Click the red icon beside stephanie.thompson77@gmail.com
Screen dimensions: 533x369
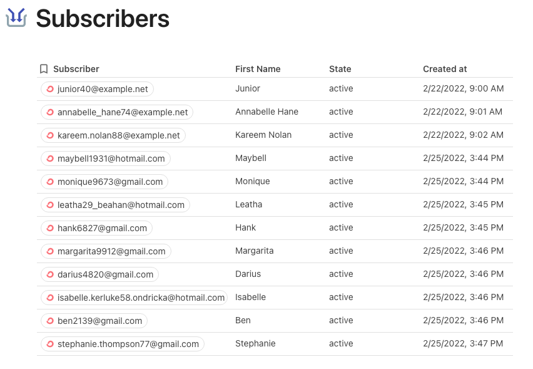(50, 344)
